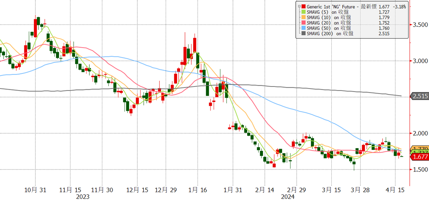429x201 pixels.
Task: Click the 2.000 price axis label
Action: tap(420, 133)
